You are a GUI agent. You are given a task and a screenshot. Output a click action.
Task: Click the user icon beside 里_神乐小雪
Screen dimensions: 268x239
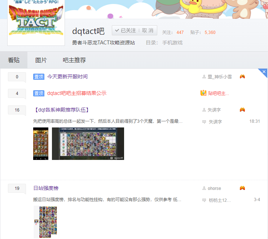coord(204,77)
